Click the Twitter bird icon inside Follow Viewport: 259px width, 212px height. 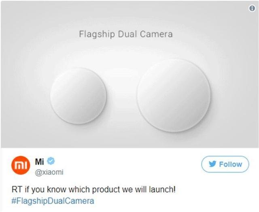pos(212,164)
